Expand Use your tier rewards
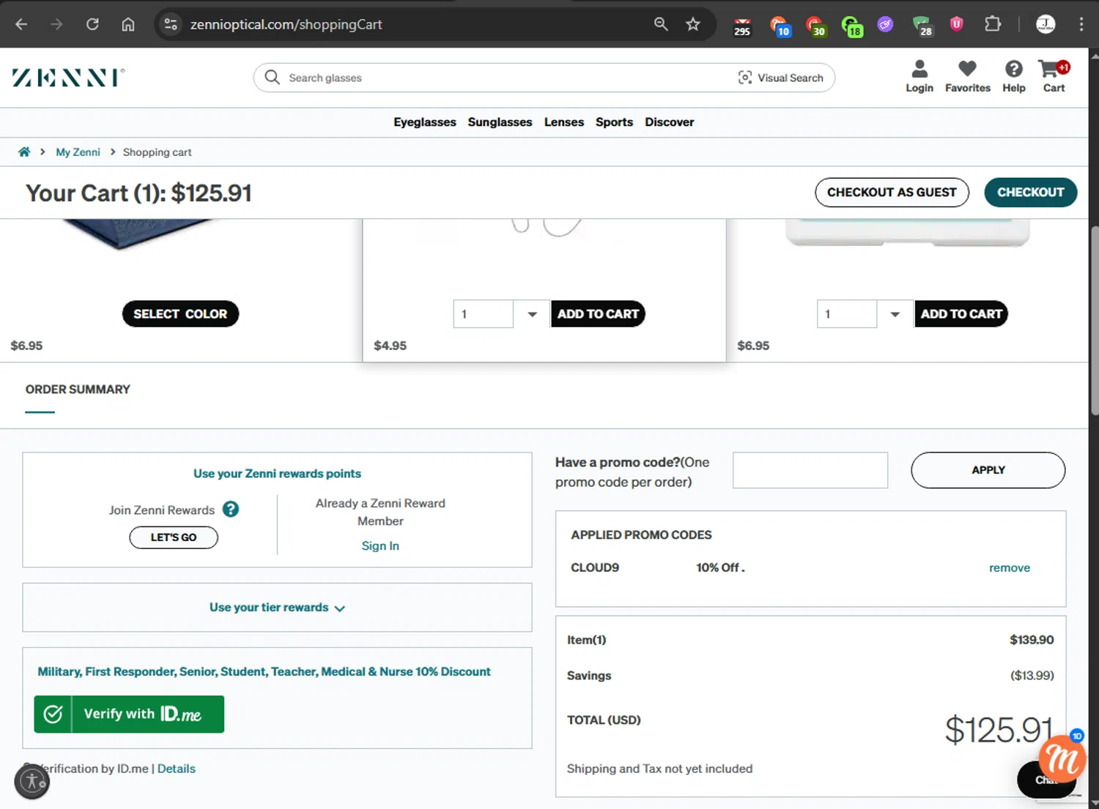Image resolution: width=1099 pixels, height=809 pixels. [277, 608]
